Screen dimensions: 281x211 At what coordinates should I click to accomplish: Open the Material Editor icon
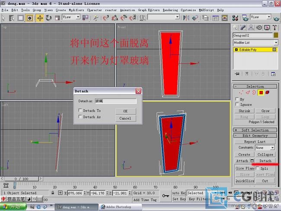tap(235, 18)
